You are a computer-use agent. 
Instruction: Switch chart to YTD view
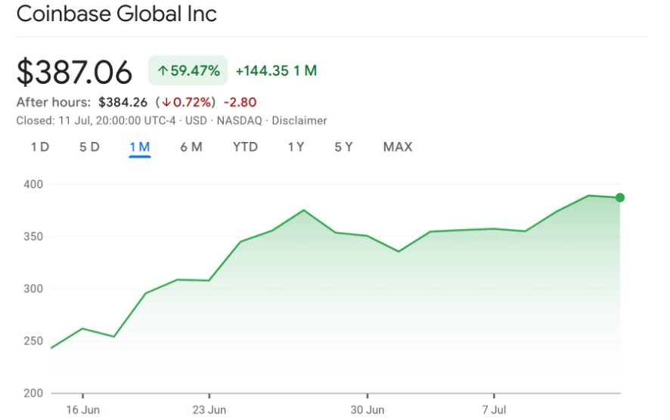tap(245, 147)
